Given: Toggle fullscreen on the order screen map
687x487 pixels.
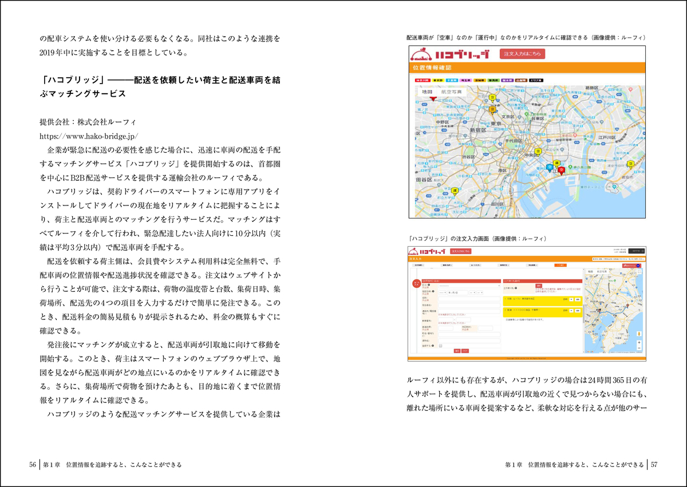Looking at the screenshot, I should pyautogui.click(x=639, y=271).
